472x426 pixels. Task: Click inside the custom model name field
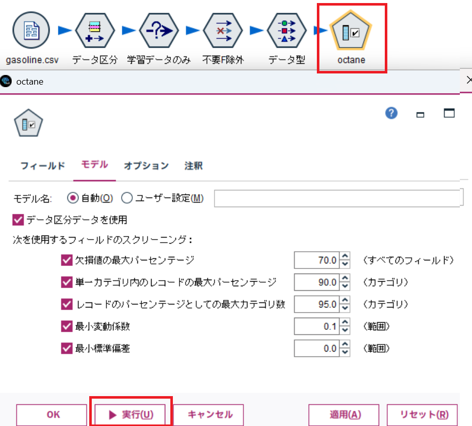coord(337,198)
